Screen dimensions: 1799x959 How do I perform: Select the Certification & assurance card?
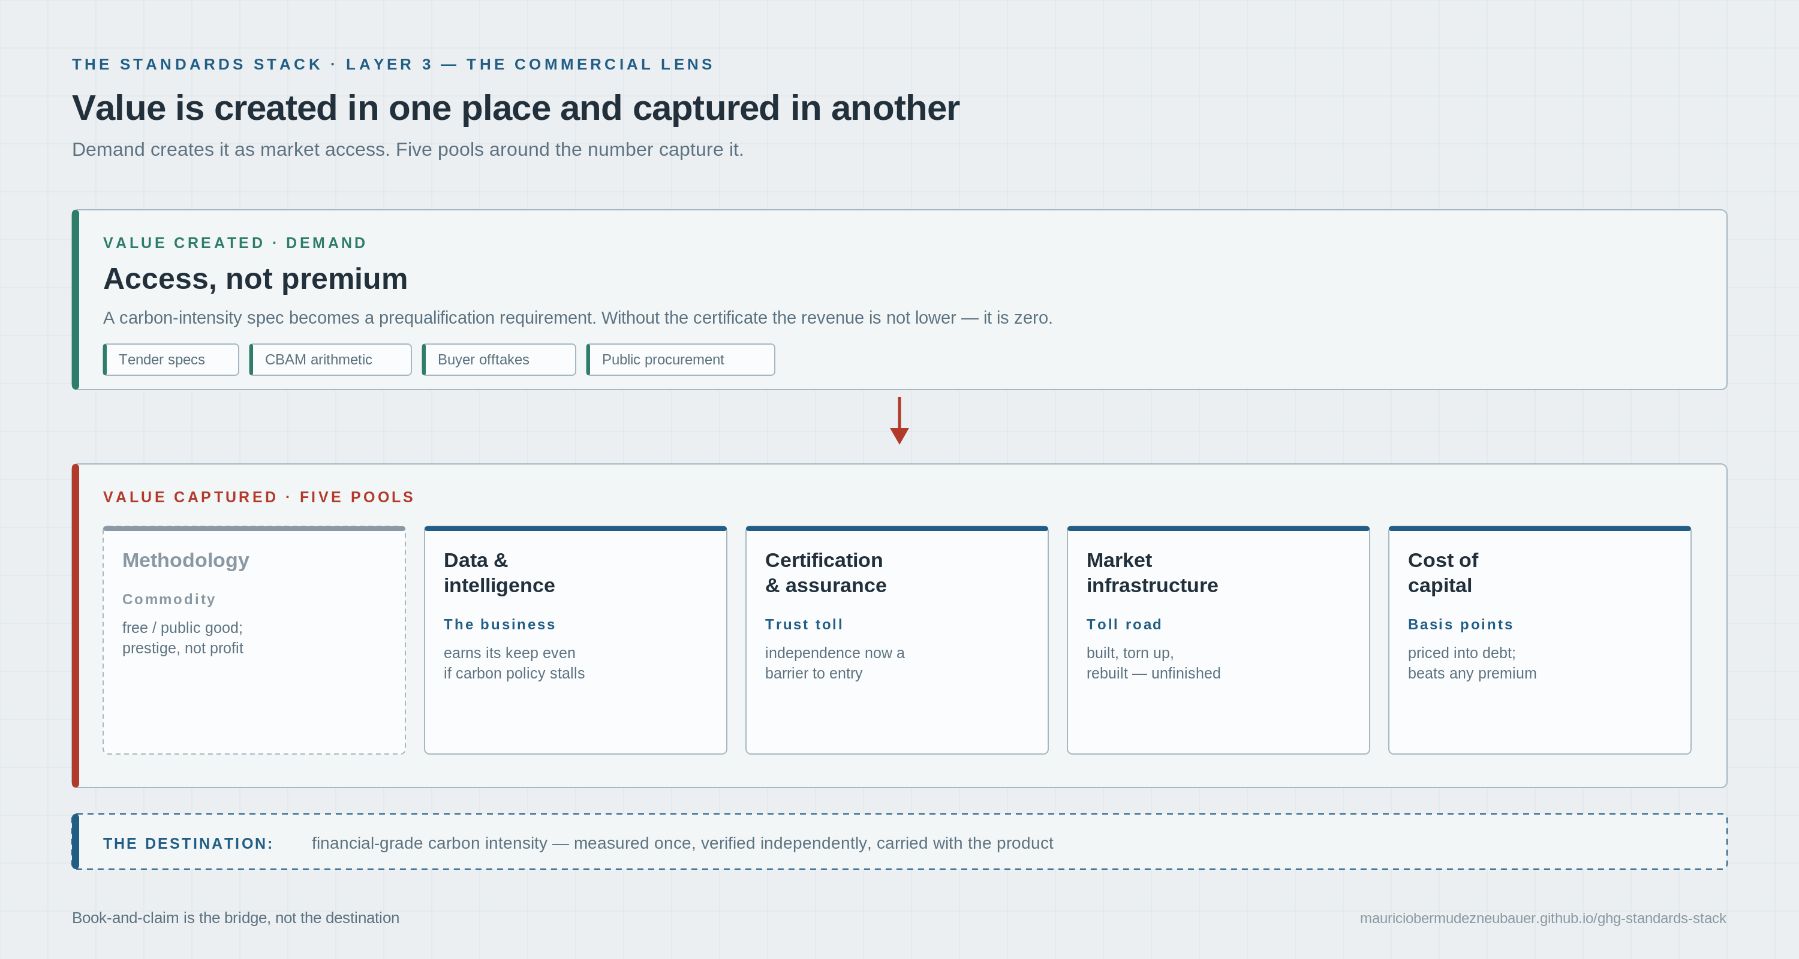pos(897,640)
